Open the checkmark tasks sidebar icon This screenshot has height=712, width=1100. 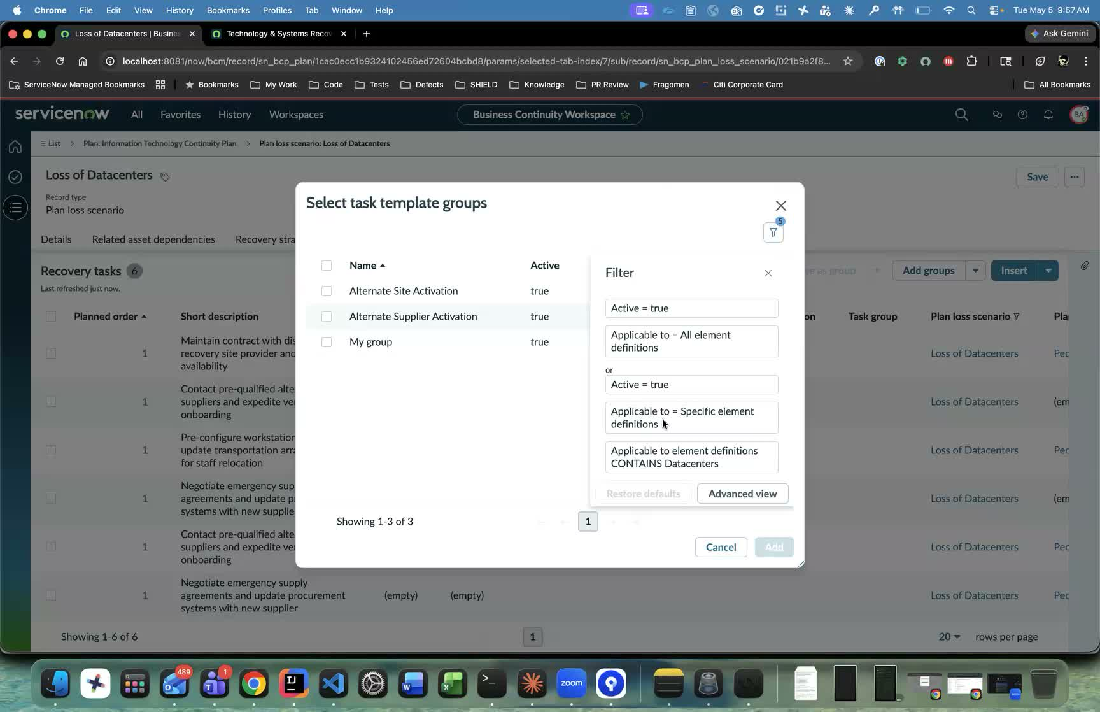click(x=15, y=177)
